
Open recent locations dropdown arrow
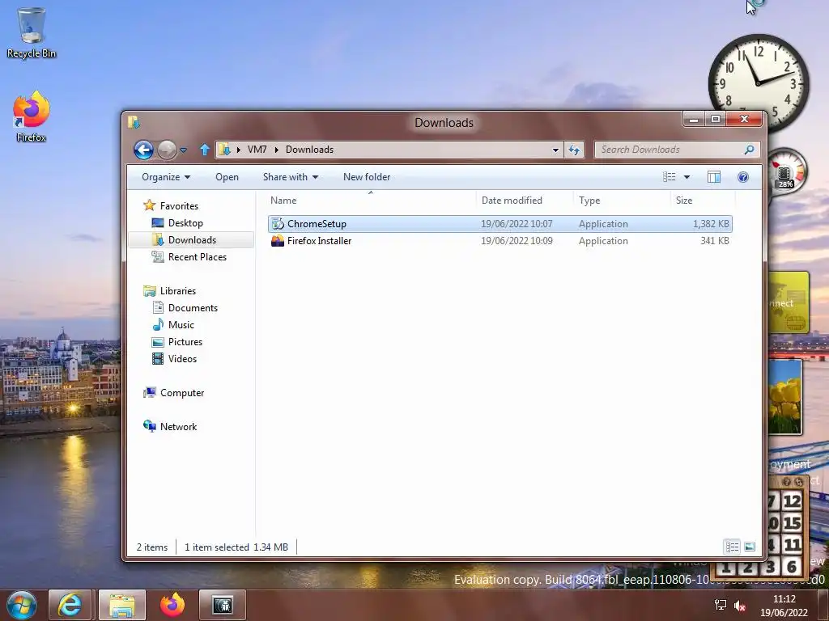point(184,150)
